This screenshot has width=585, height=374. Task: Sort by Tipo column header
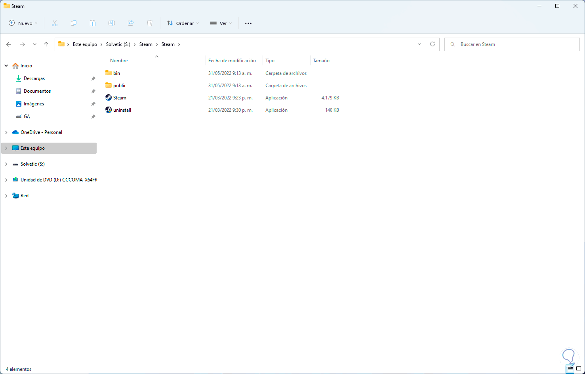270,61
